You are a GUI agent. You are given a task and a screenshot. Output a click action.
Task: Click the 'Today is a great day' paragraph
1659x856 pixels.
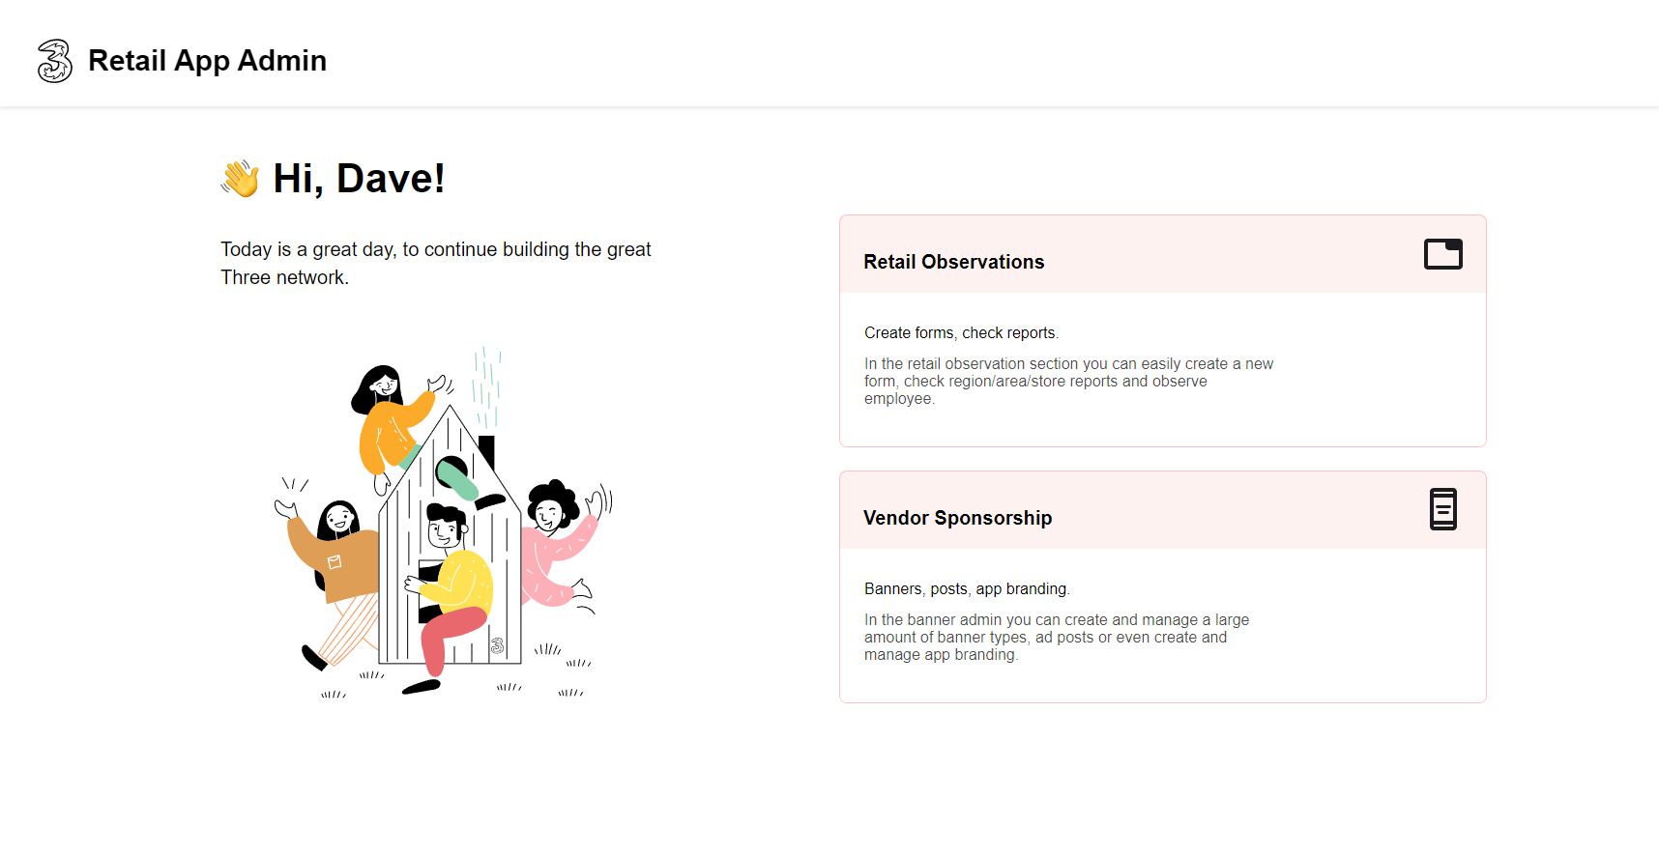(436, 263)
